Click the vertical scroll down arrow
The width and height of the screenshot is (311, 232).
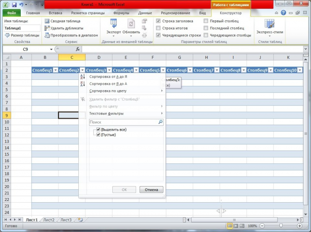coord(306,214)
